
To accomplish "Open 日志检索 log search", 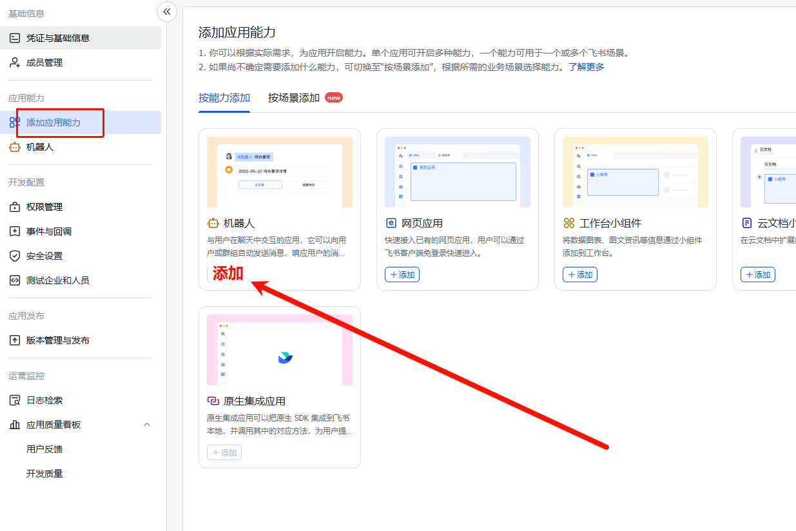I will pos(44,400).
